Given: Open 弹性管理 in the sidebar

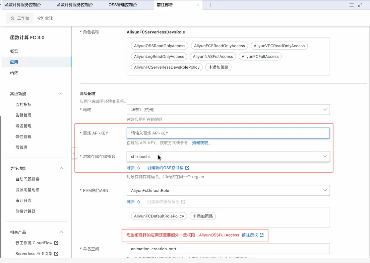Looking at the screenshot, I should click(23, 137).
